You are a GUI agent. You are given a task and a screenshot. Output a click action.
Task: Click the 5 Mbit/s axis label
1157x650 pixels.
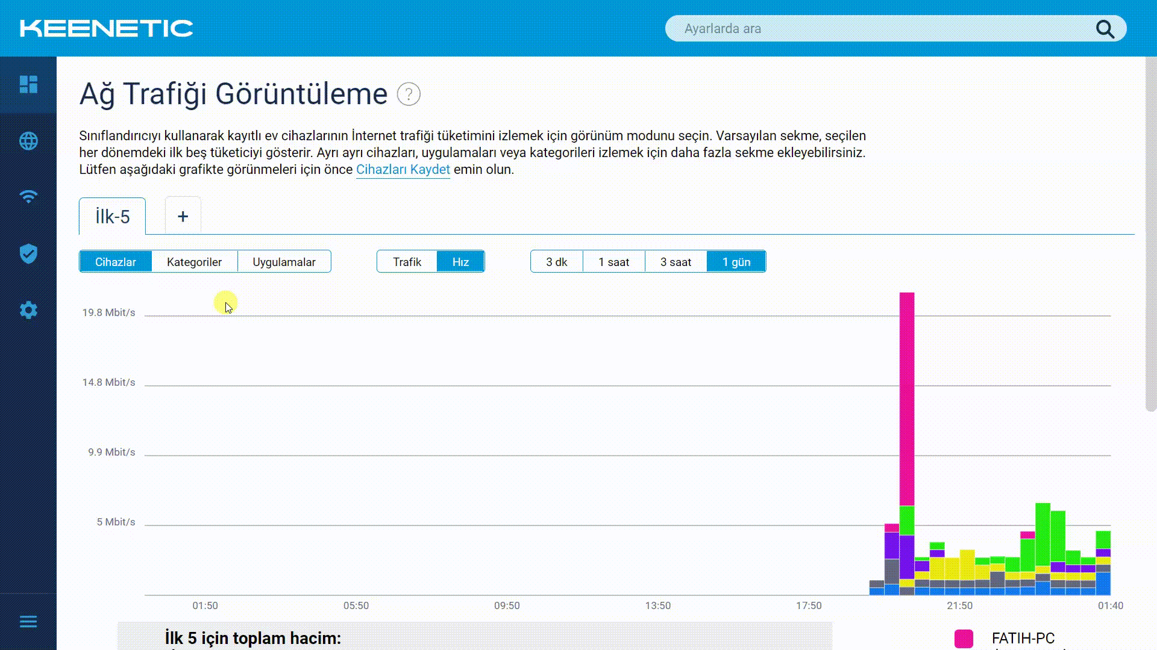(116, 522)
